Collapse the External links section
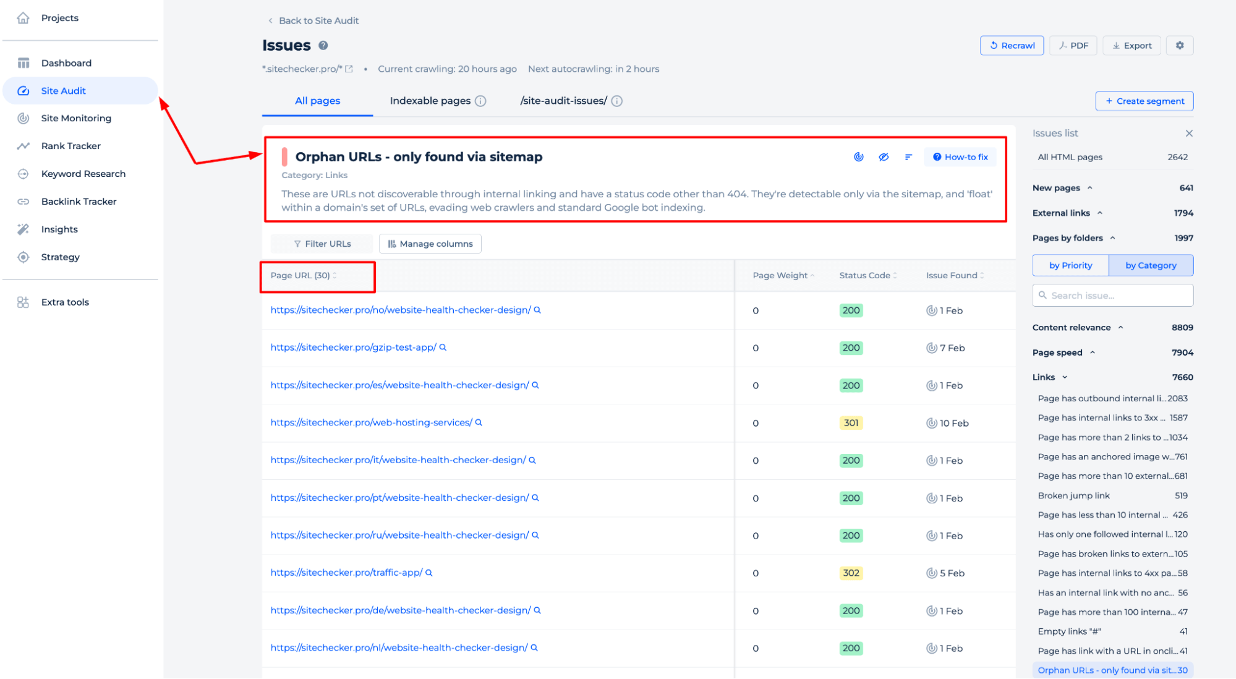Screen dimensions: 1236x679 [x=1100, y=213]
